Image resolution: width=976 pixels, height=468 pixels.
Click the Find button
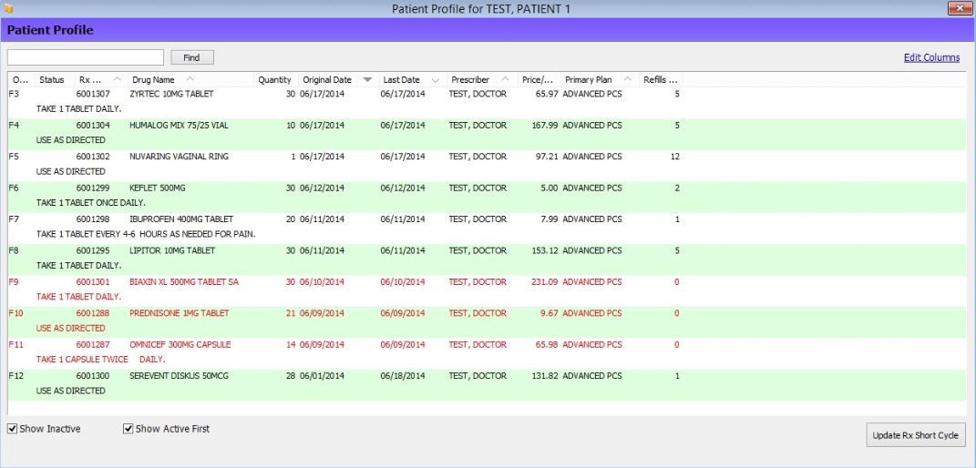(x=191, y=57)
